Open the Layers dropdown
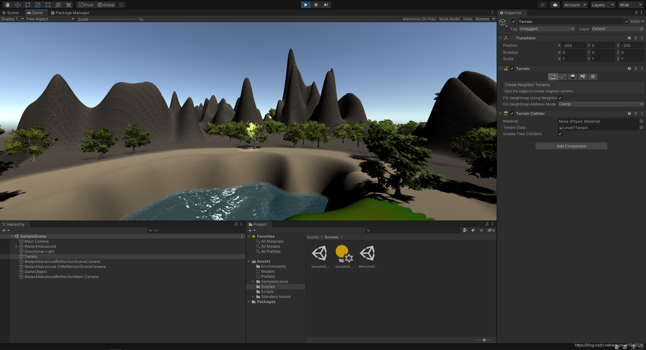Screen dimensions: 646x350 (603, 5)
